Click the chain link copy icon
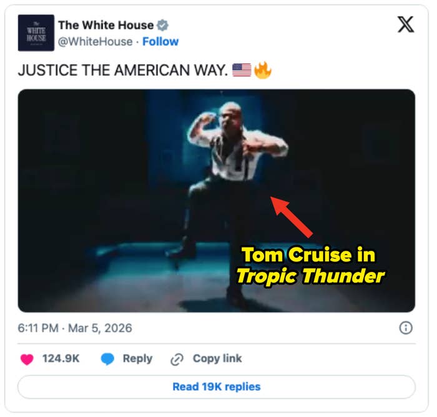 tap(177, 359)
